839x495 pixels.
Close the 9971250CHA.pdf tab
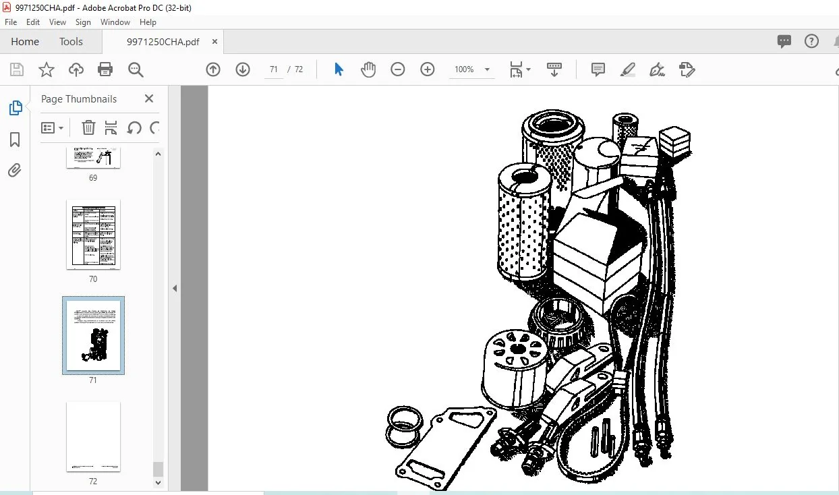pos(214,42)
